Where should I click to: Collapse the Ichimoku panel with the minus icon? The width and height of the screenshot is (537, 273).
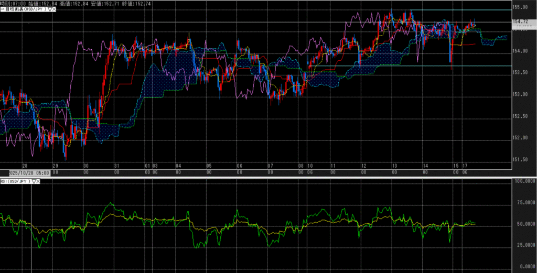pyautogui.click(x=2, y=10)
